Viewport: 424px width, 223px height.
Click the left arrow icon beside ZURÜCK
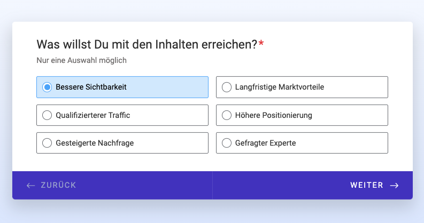30,185
